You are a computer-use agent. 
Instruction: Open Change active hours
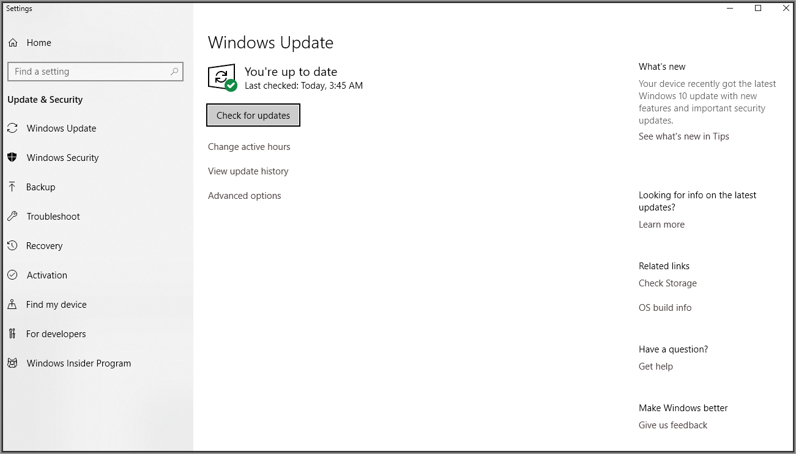click(249, 147)
